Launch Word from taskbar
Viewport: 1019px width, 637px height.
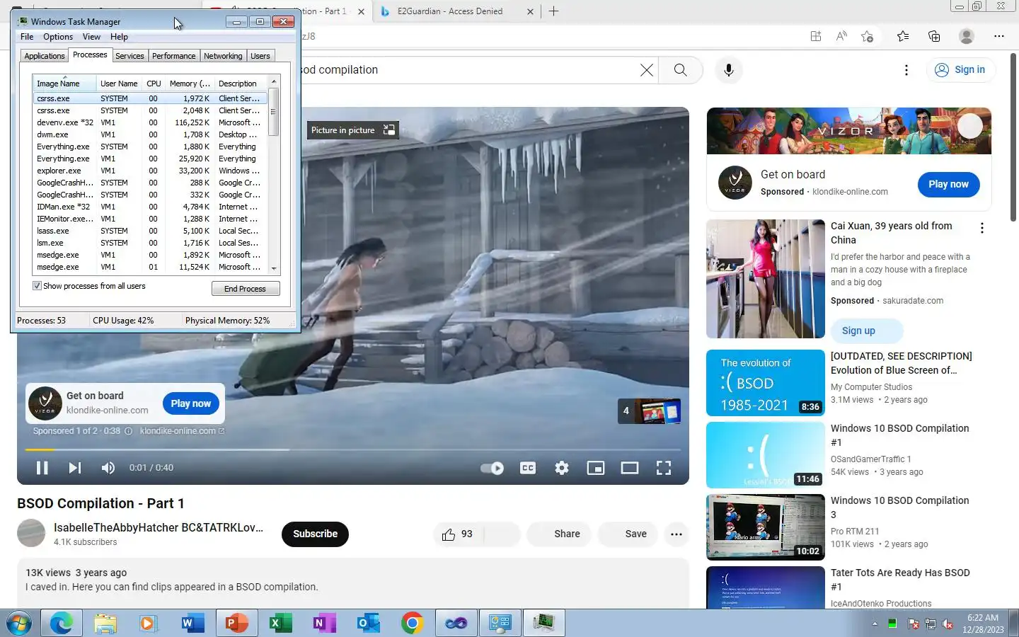pyautogui.click(x=192, y=623)
